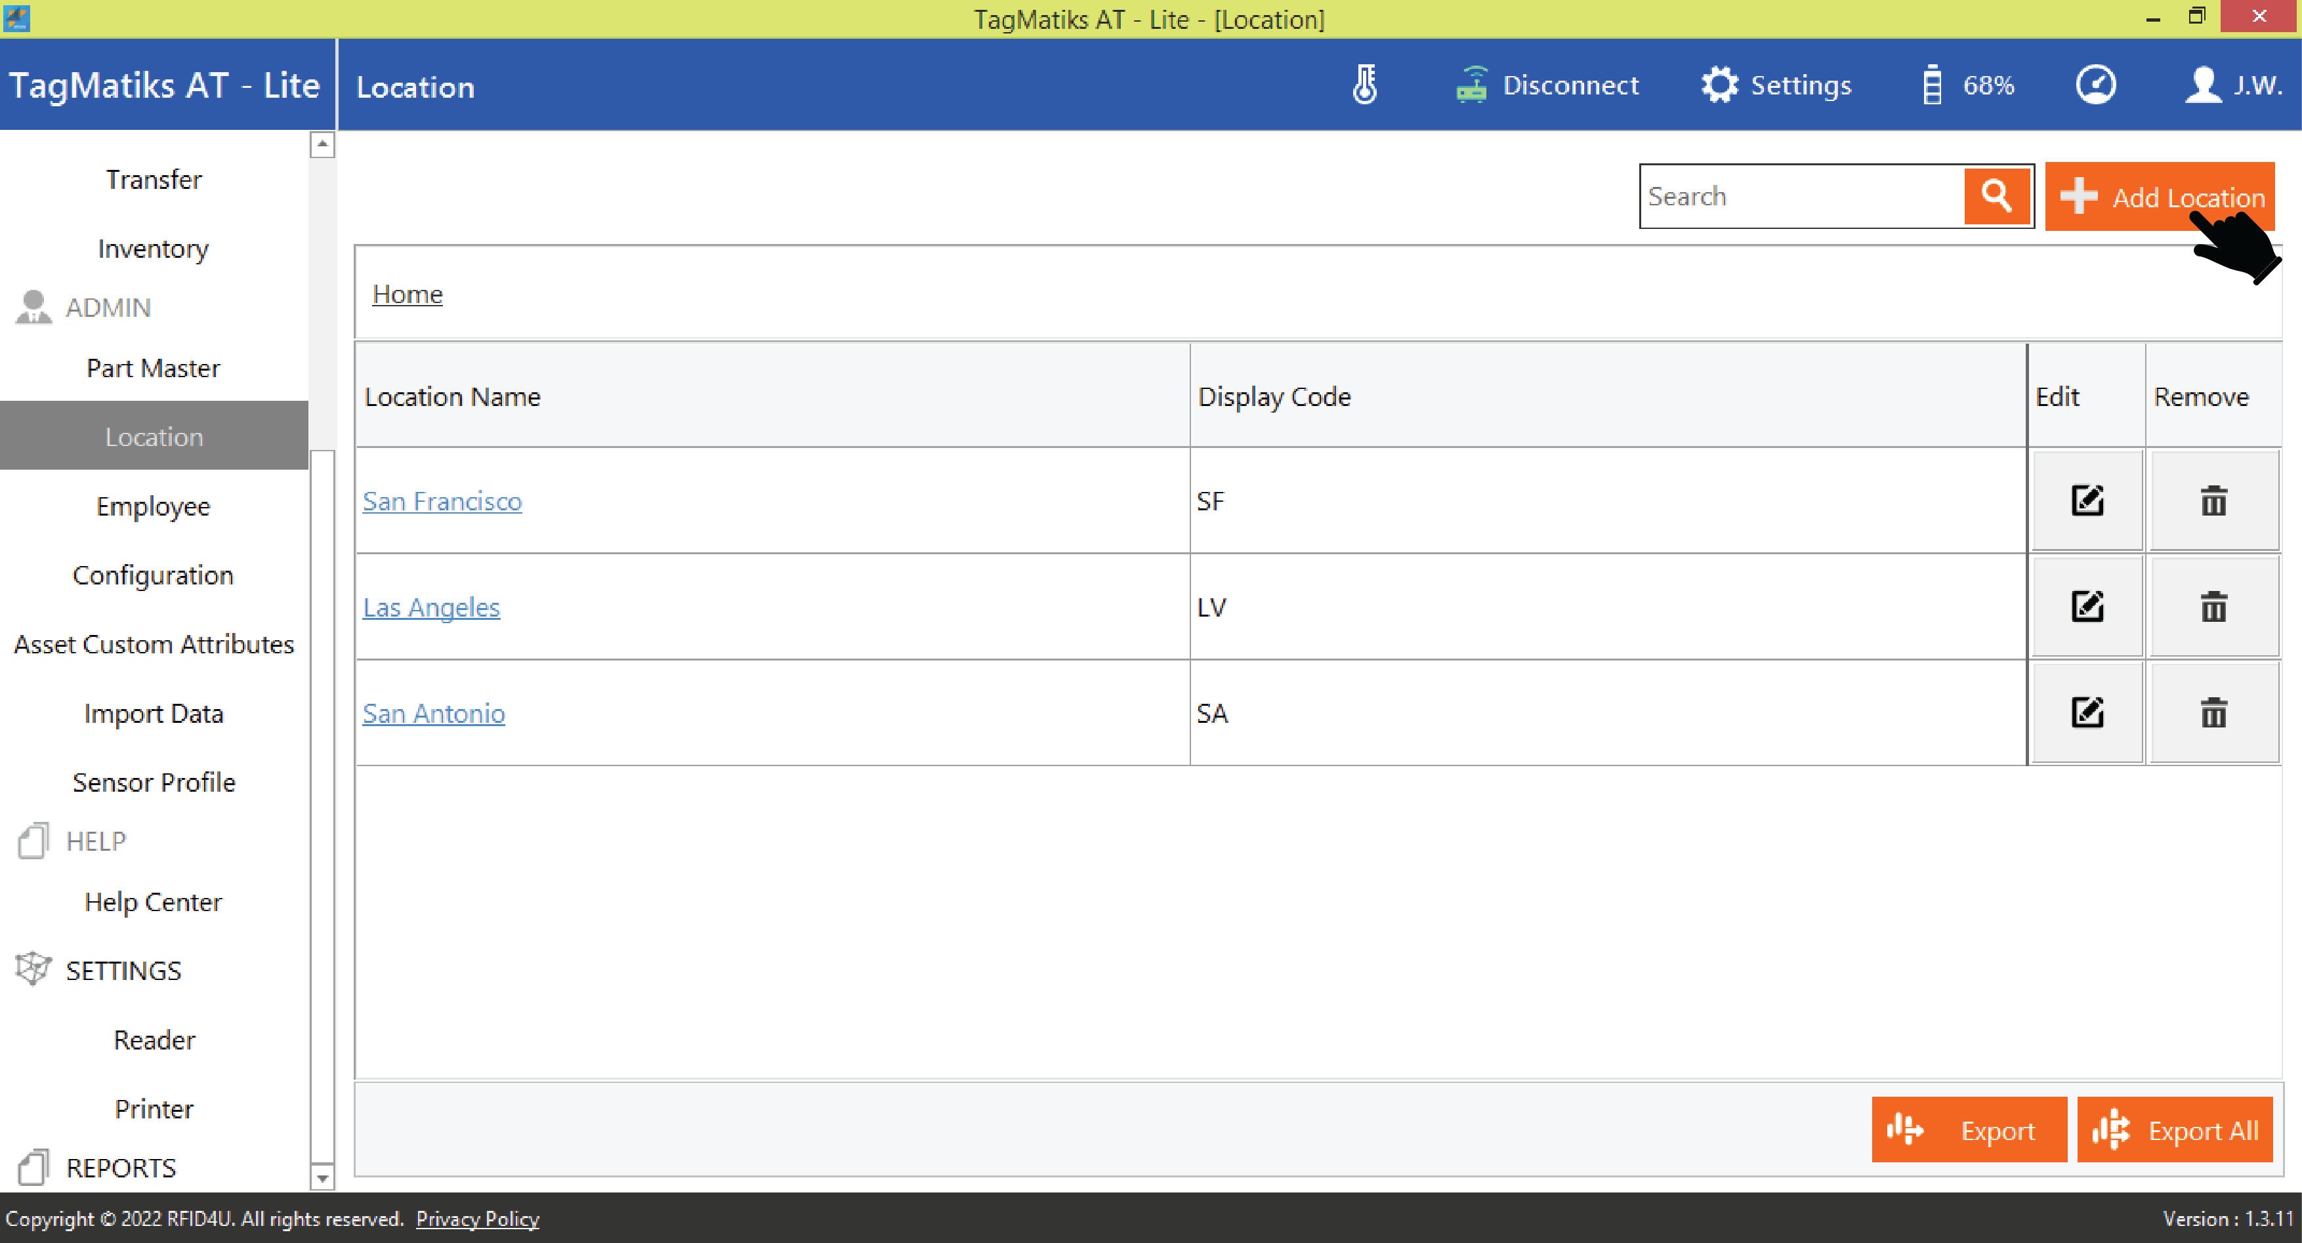
Task: Click the thermometer sensor icon in header
Action: pos(1364,86)
